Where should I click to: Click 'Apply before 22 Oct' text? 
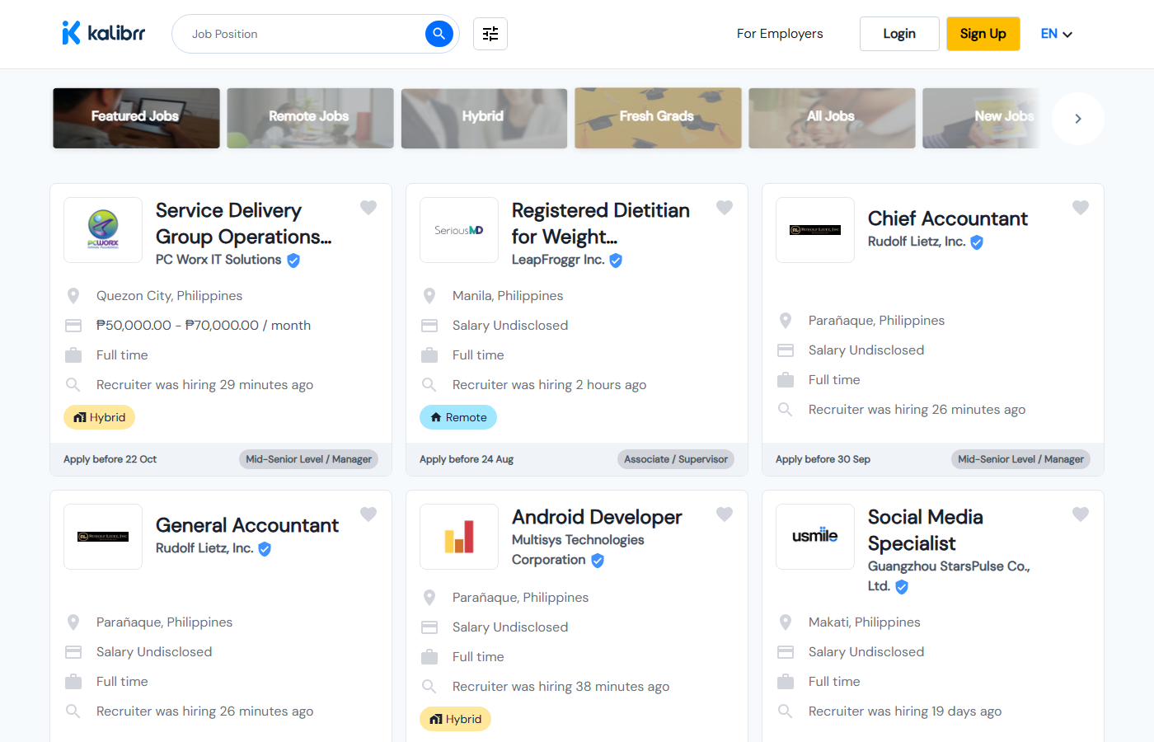(110, 459)
